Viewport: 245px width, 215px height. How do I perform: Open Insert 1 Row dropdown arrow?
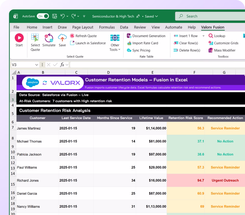click(x=203, y=36)
